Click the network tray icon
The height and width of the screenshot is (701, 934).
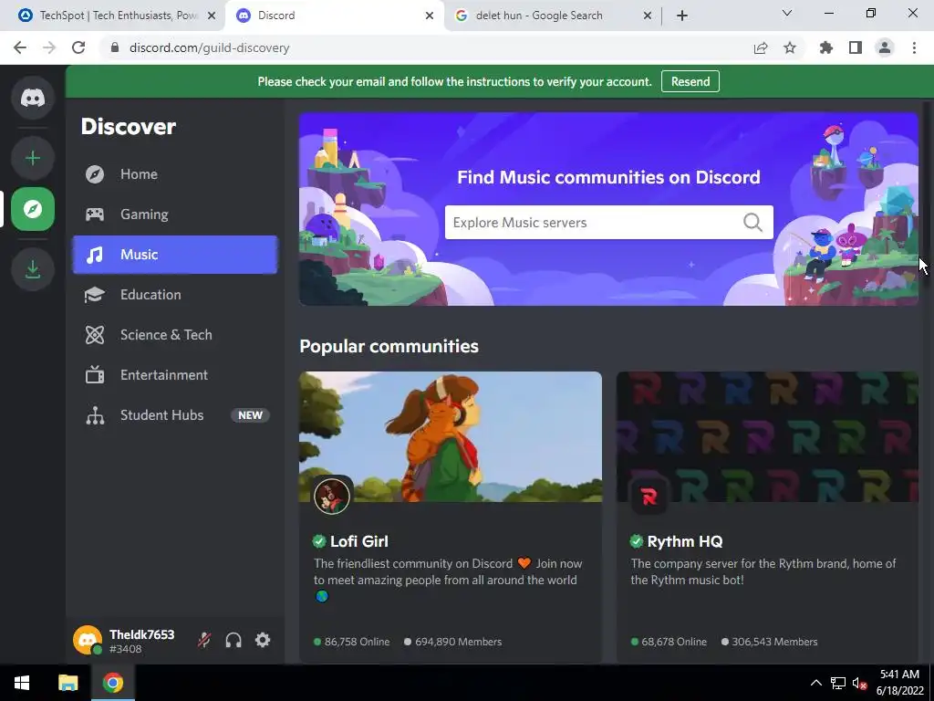(x=838, y=683)
